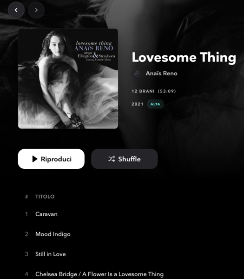Click the 2021 release year
Screen dimensions: 244x279
[x=138, y=104]
